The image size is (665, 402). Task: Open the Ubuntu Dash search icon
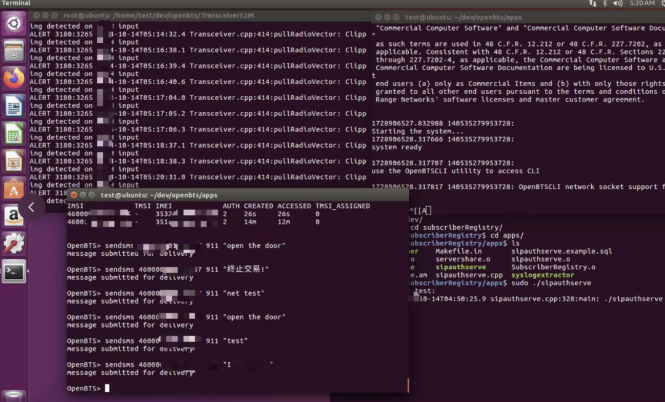pos(14,23)
